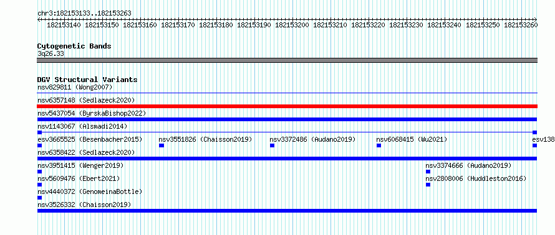Select the blue nsv6358422 variant bar
Image resolution: width=555 pixels, height=235 pixels.
pos(287,159)
